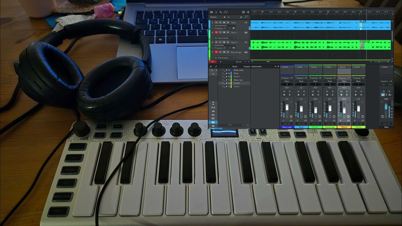The image size is (402, 226).
Task: Select the Kanal column header
Action: [x=235, y=67]
